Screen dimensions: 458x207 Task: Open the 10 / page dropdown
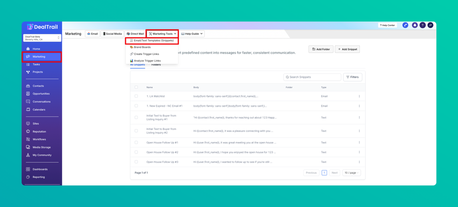pos(351,173)
